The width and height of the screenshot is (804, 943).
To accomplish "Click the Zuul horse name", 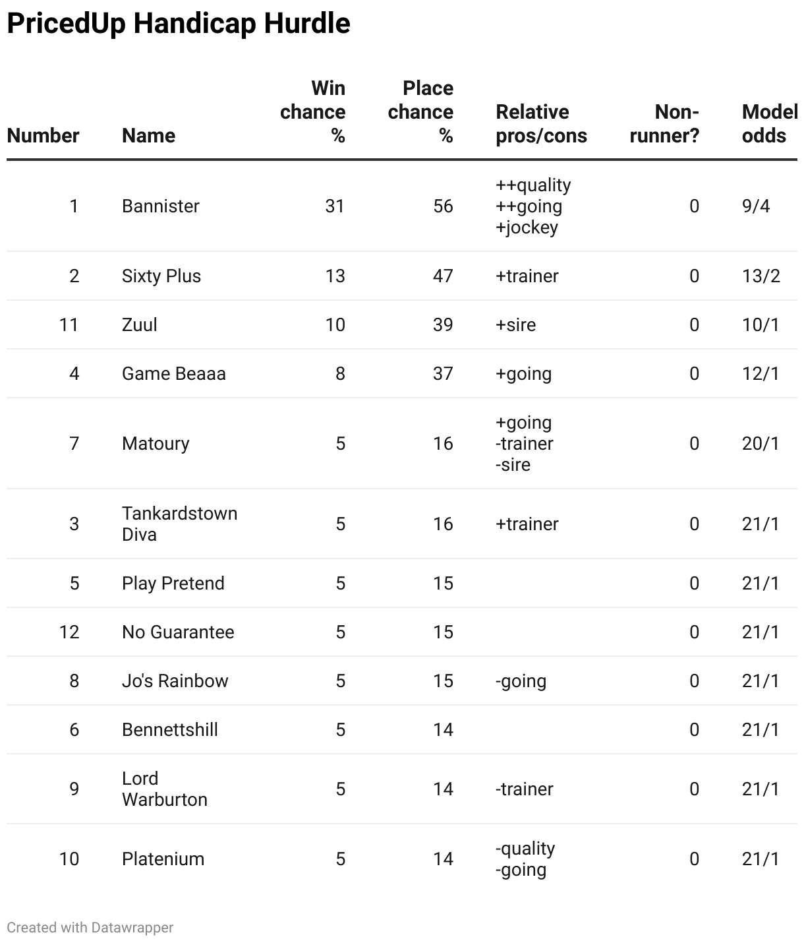I will (x=140, y=324).
